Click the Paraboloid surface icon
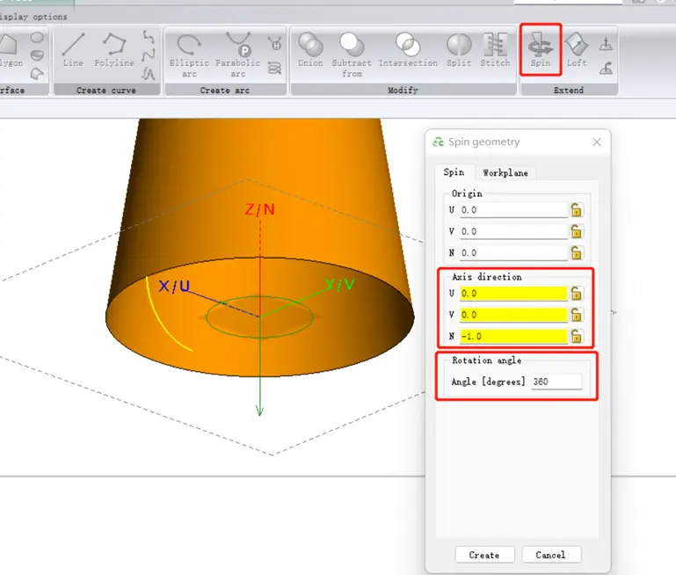676x575 pixels. [x=37, y=55]
